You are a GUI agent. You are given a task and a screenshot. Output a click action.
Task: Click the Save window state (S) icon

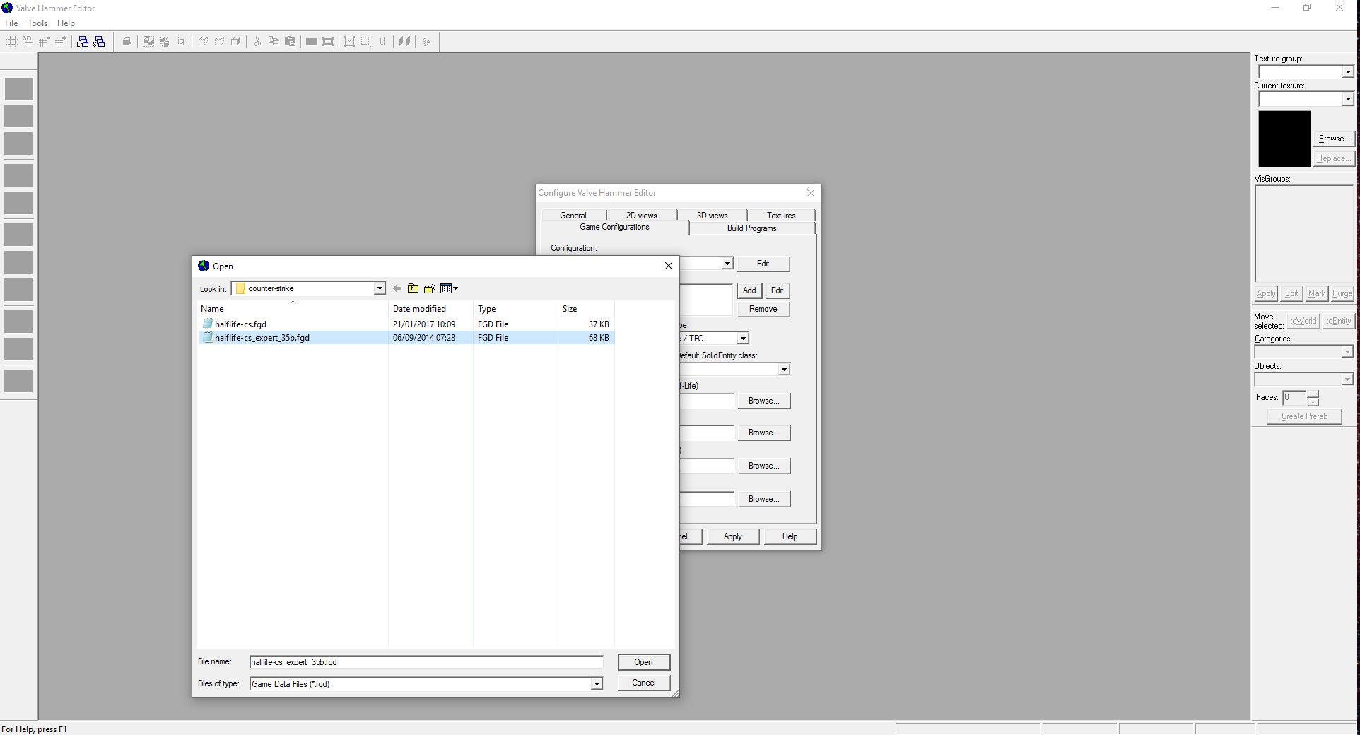tap(99, 42)
